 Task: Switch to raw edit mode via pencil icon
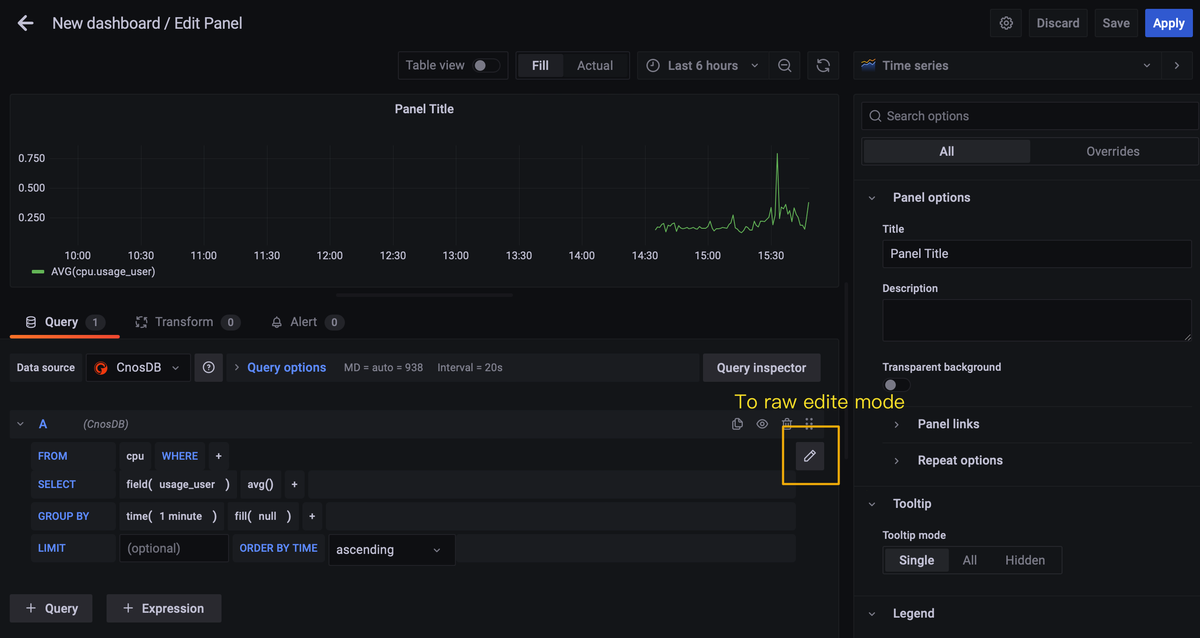(810, 456)
